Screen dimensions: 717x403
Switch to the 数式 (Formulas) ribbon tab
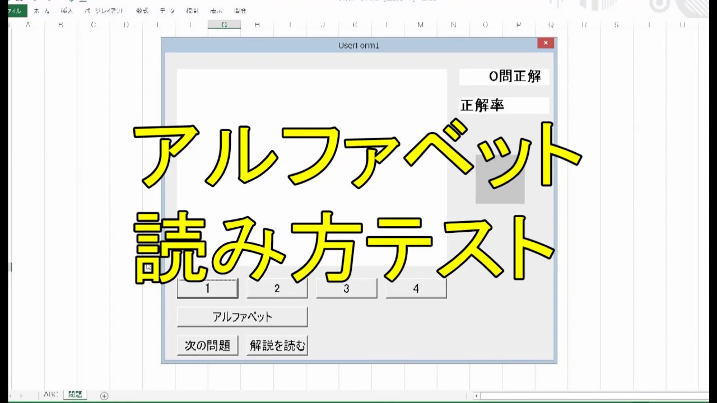click(x=142, y=11)
